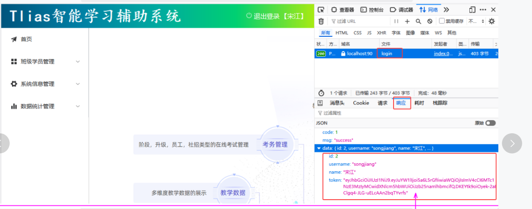The height and width of the screenshot is (209, 532).
Task: Open request blocking with the block icon
Action: point(430,21)
